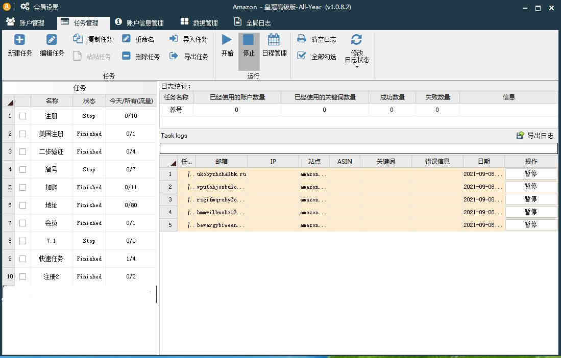Viewport: 561px width, 358px height.
Task: Click the 复制任务 copy icon
Action: [x=78, y=38]
